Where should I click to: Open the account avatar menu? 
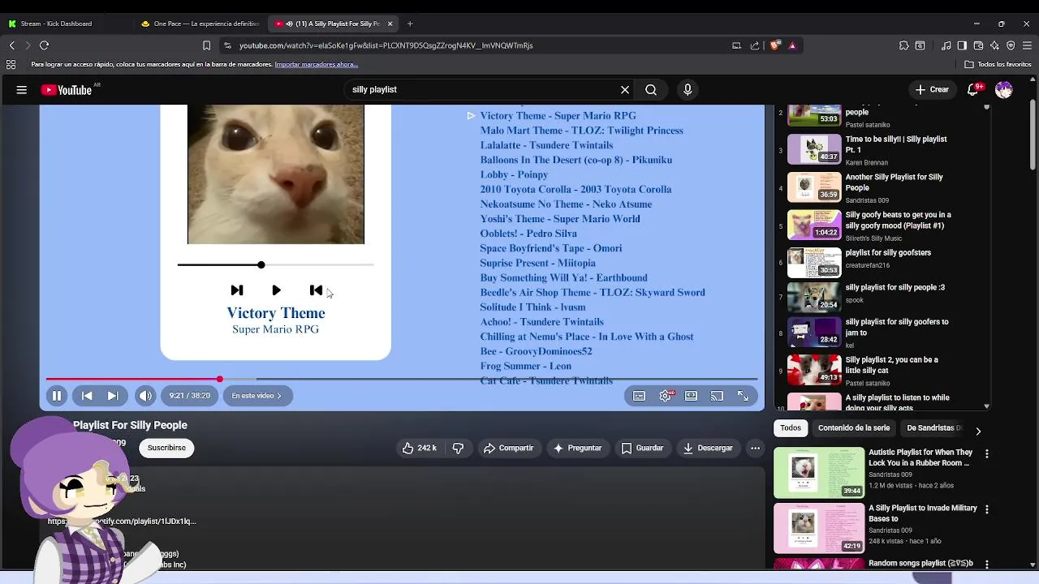point(1004,90)
